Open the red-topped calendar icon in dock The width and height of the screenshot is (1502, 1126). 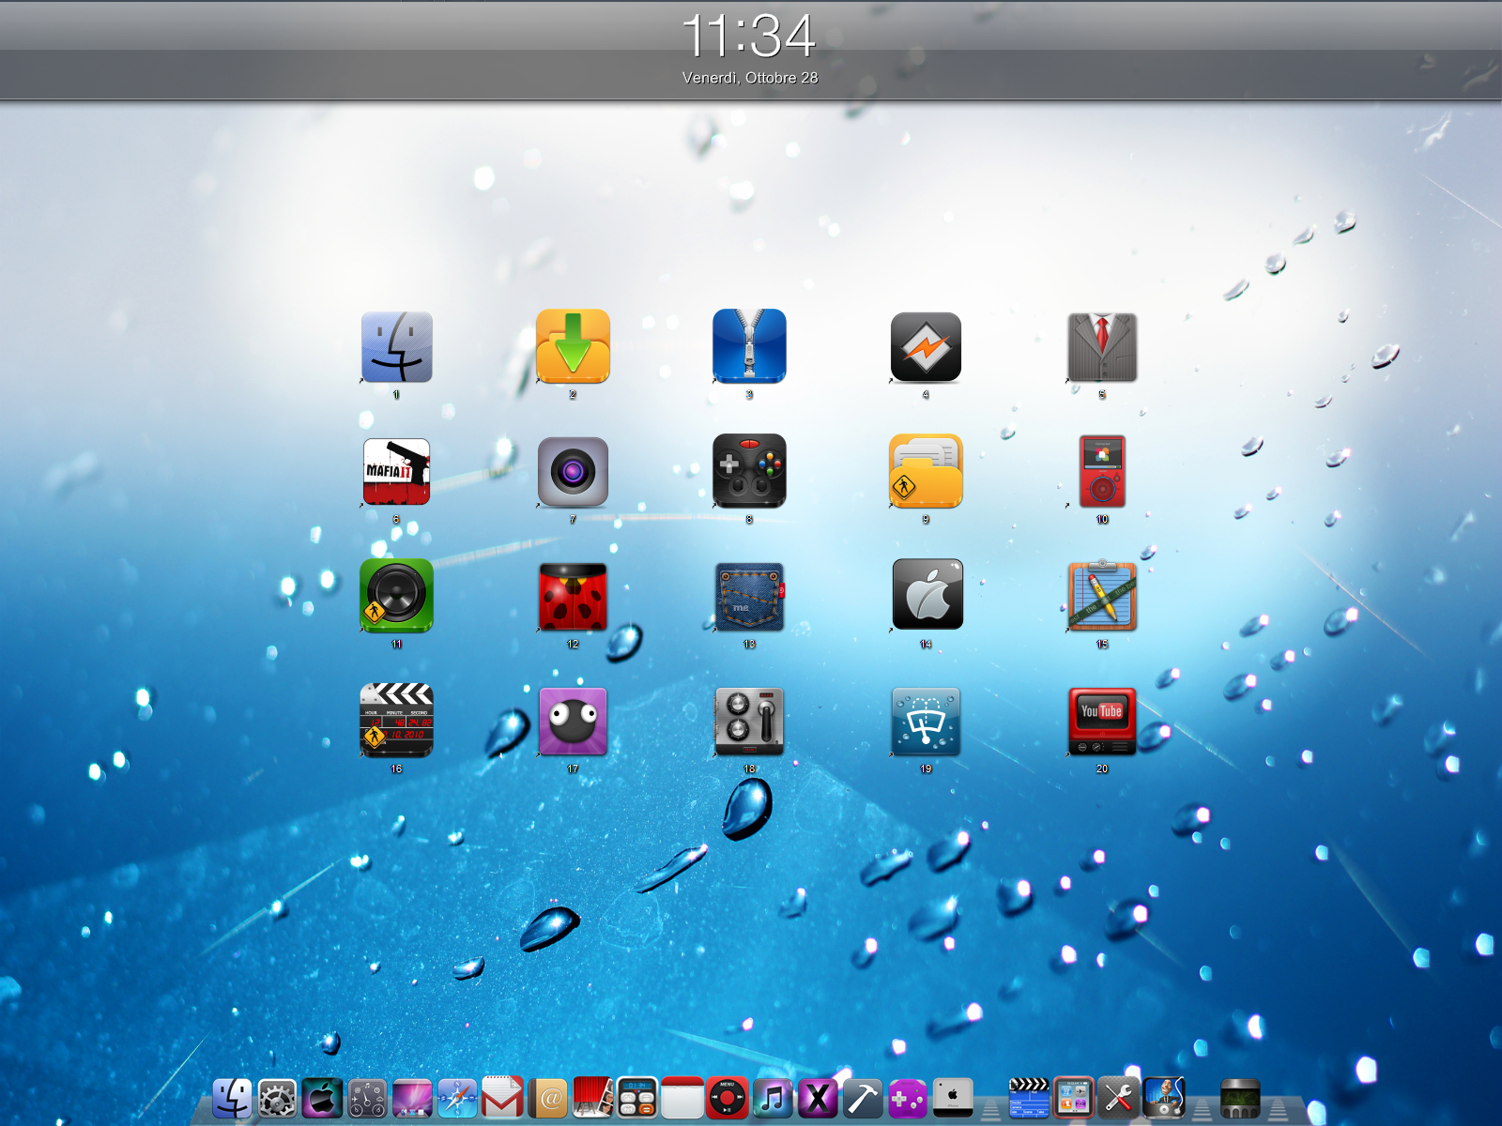point(682,1098)
